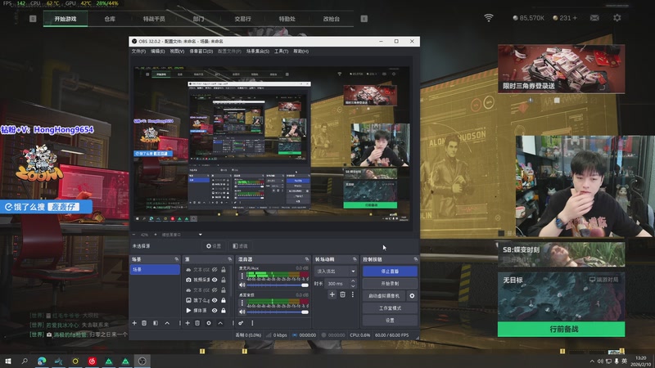Open virtual camera settings gear icon

(412, 295)
